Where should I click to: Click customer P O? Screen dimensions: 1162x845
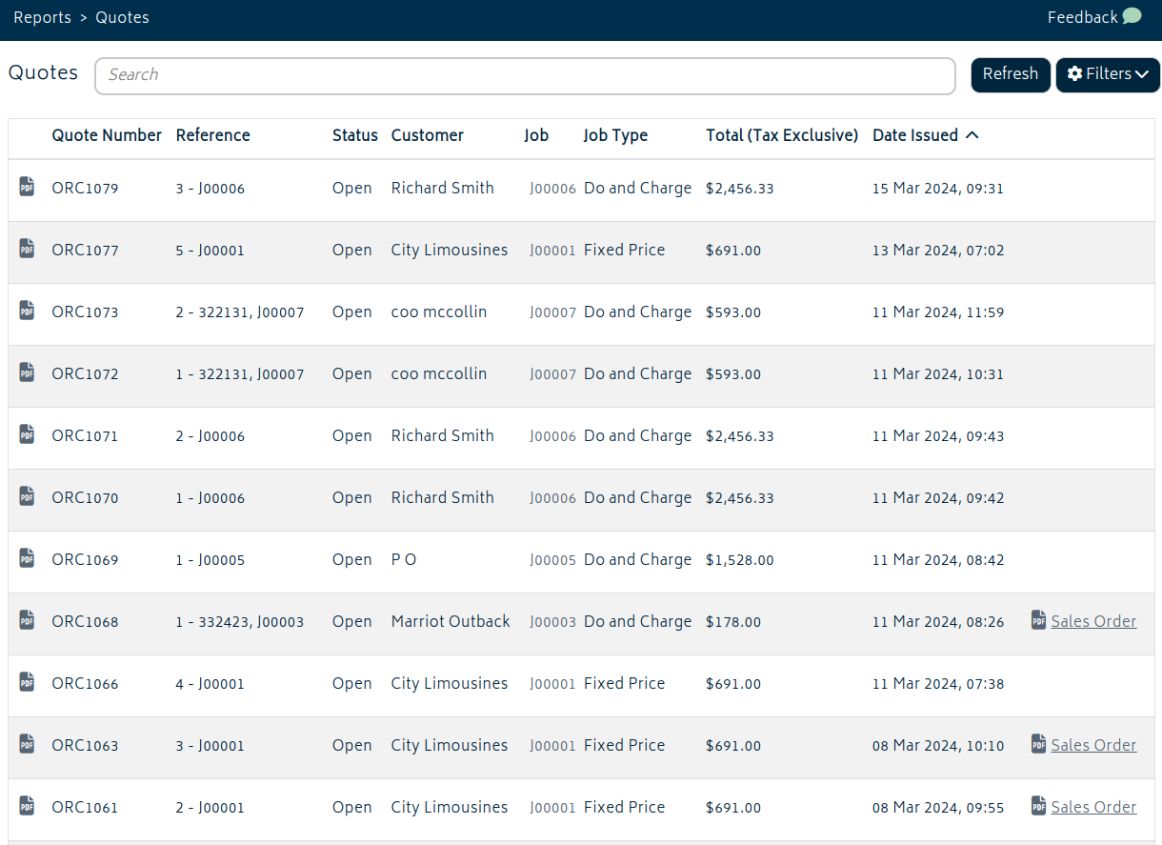[x=404, y=559]
